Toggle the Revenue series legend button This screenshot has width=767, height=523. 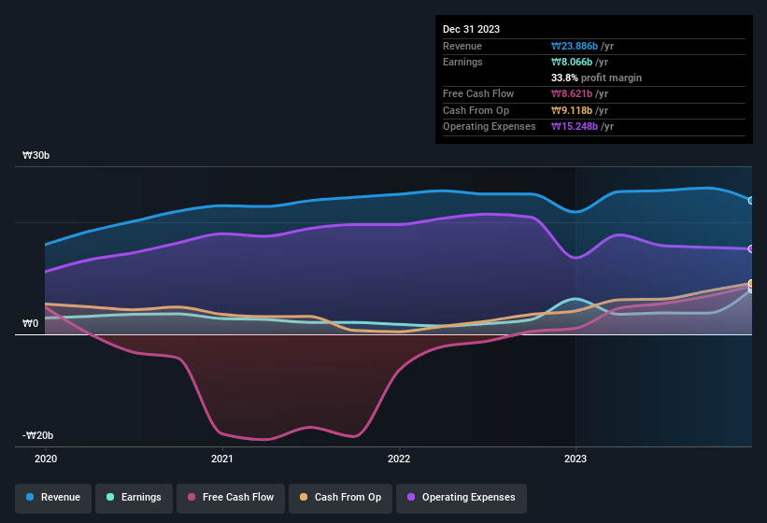pyautogui.click(x=53, y=498)
